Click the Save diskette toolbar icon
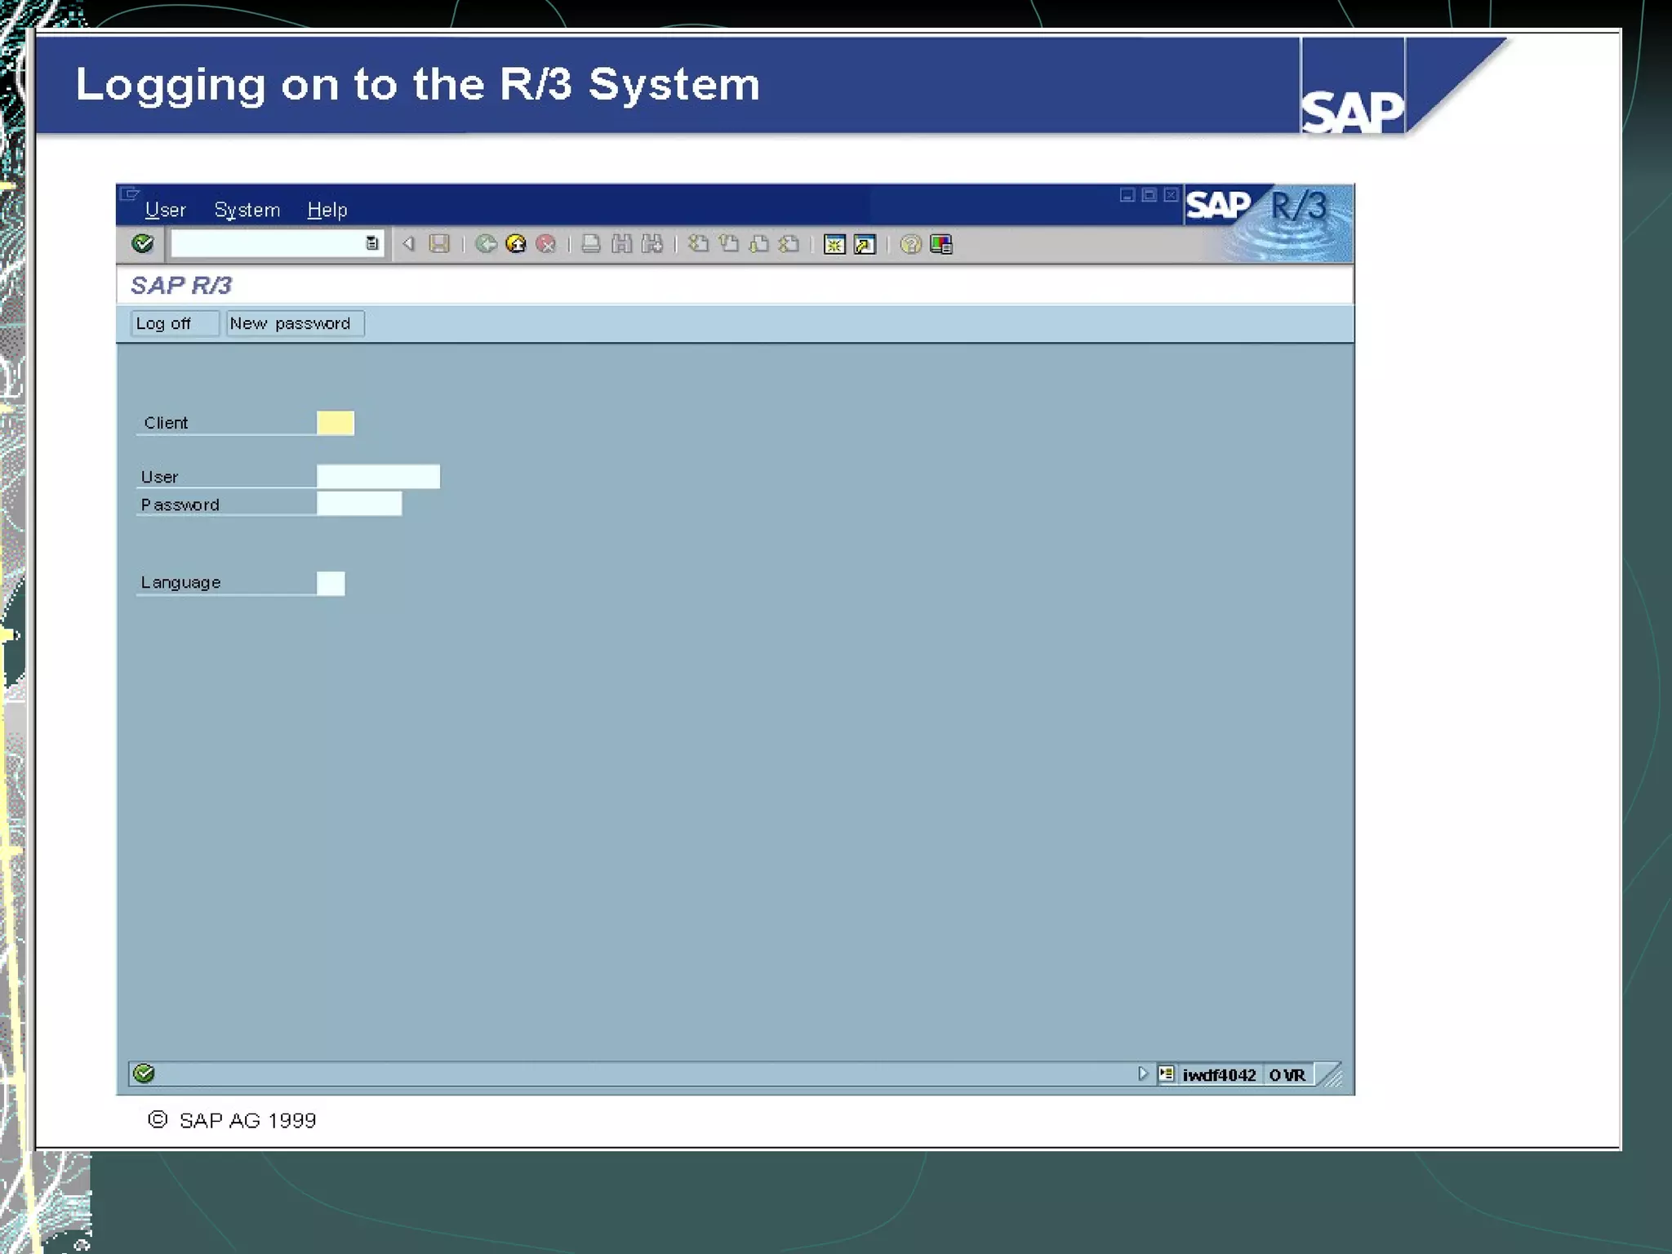1672x1254 pixels. [439, 244]
